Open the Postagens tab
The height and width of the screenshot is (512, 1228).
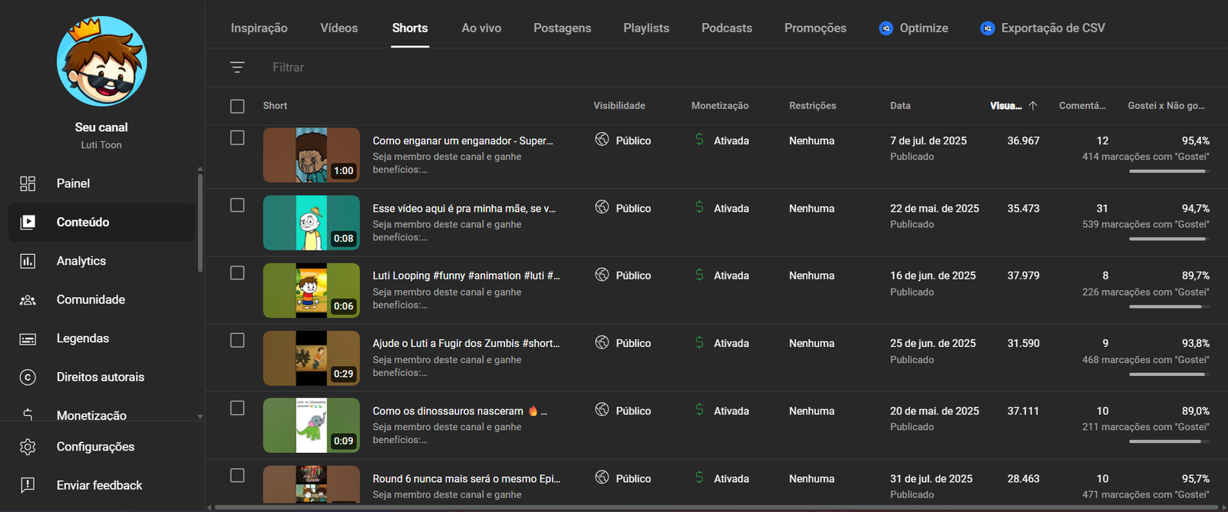(x=563, y=28)
